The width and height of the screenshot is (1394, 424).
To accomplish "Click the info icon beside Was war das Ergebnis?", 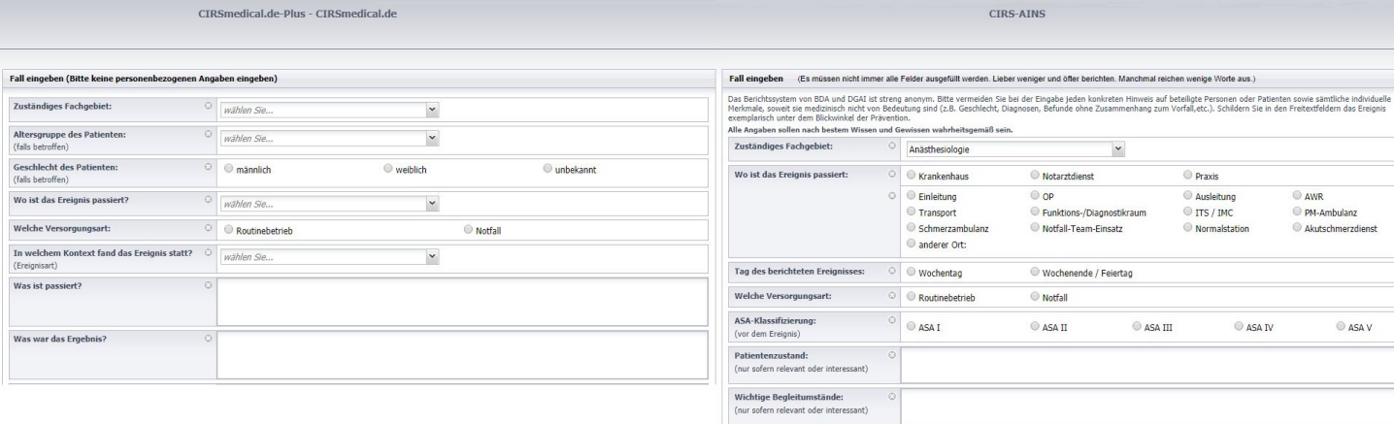I will (209, 338).
